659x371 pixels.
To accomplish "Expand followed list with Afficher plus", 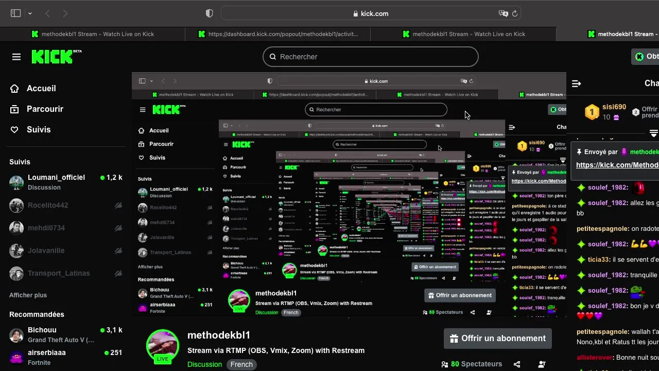I will pos(28,295).
